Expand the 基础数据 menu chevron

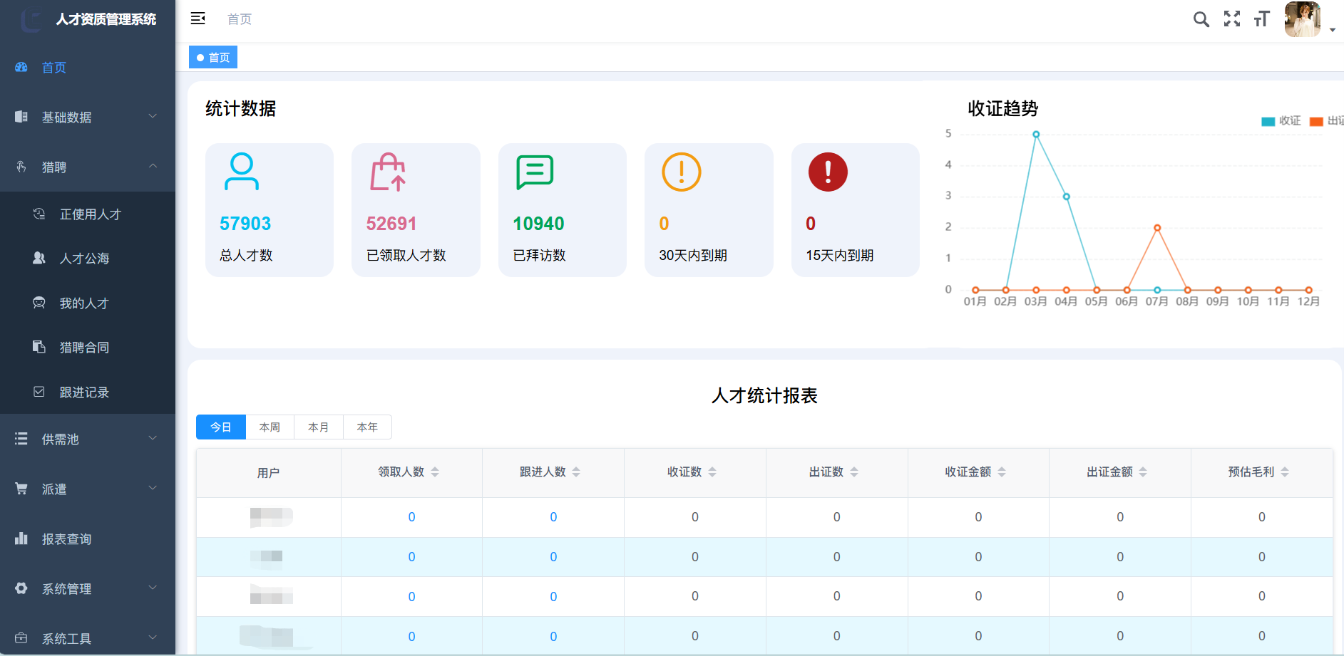point(153,116)
